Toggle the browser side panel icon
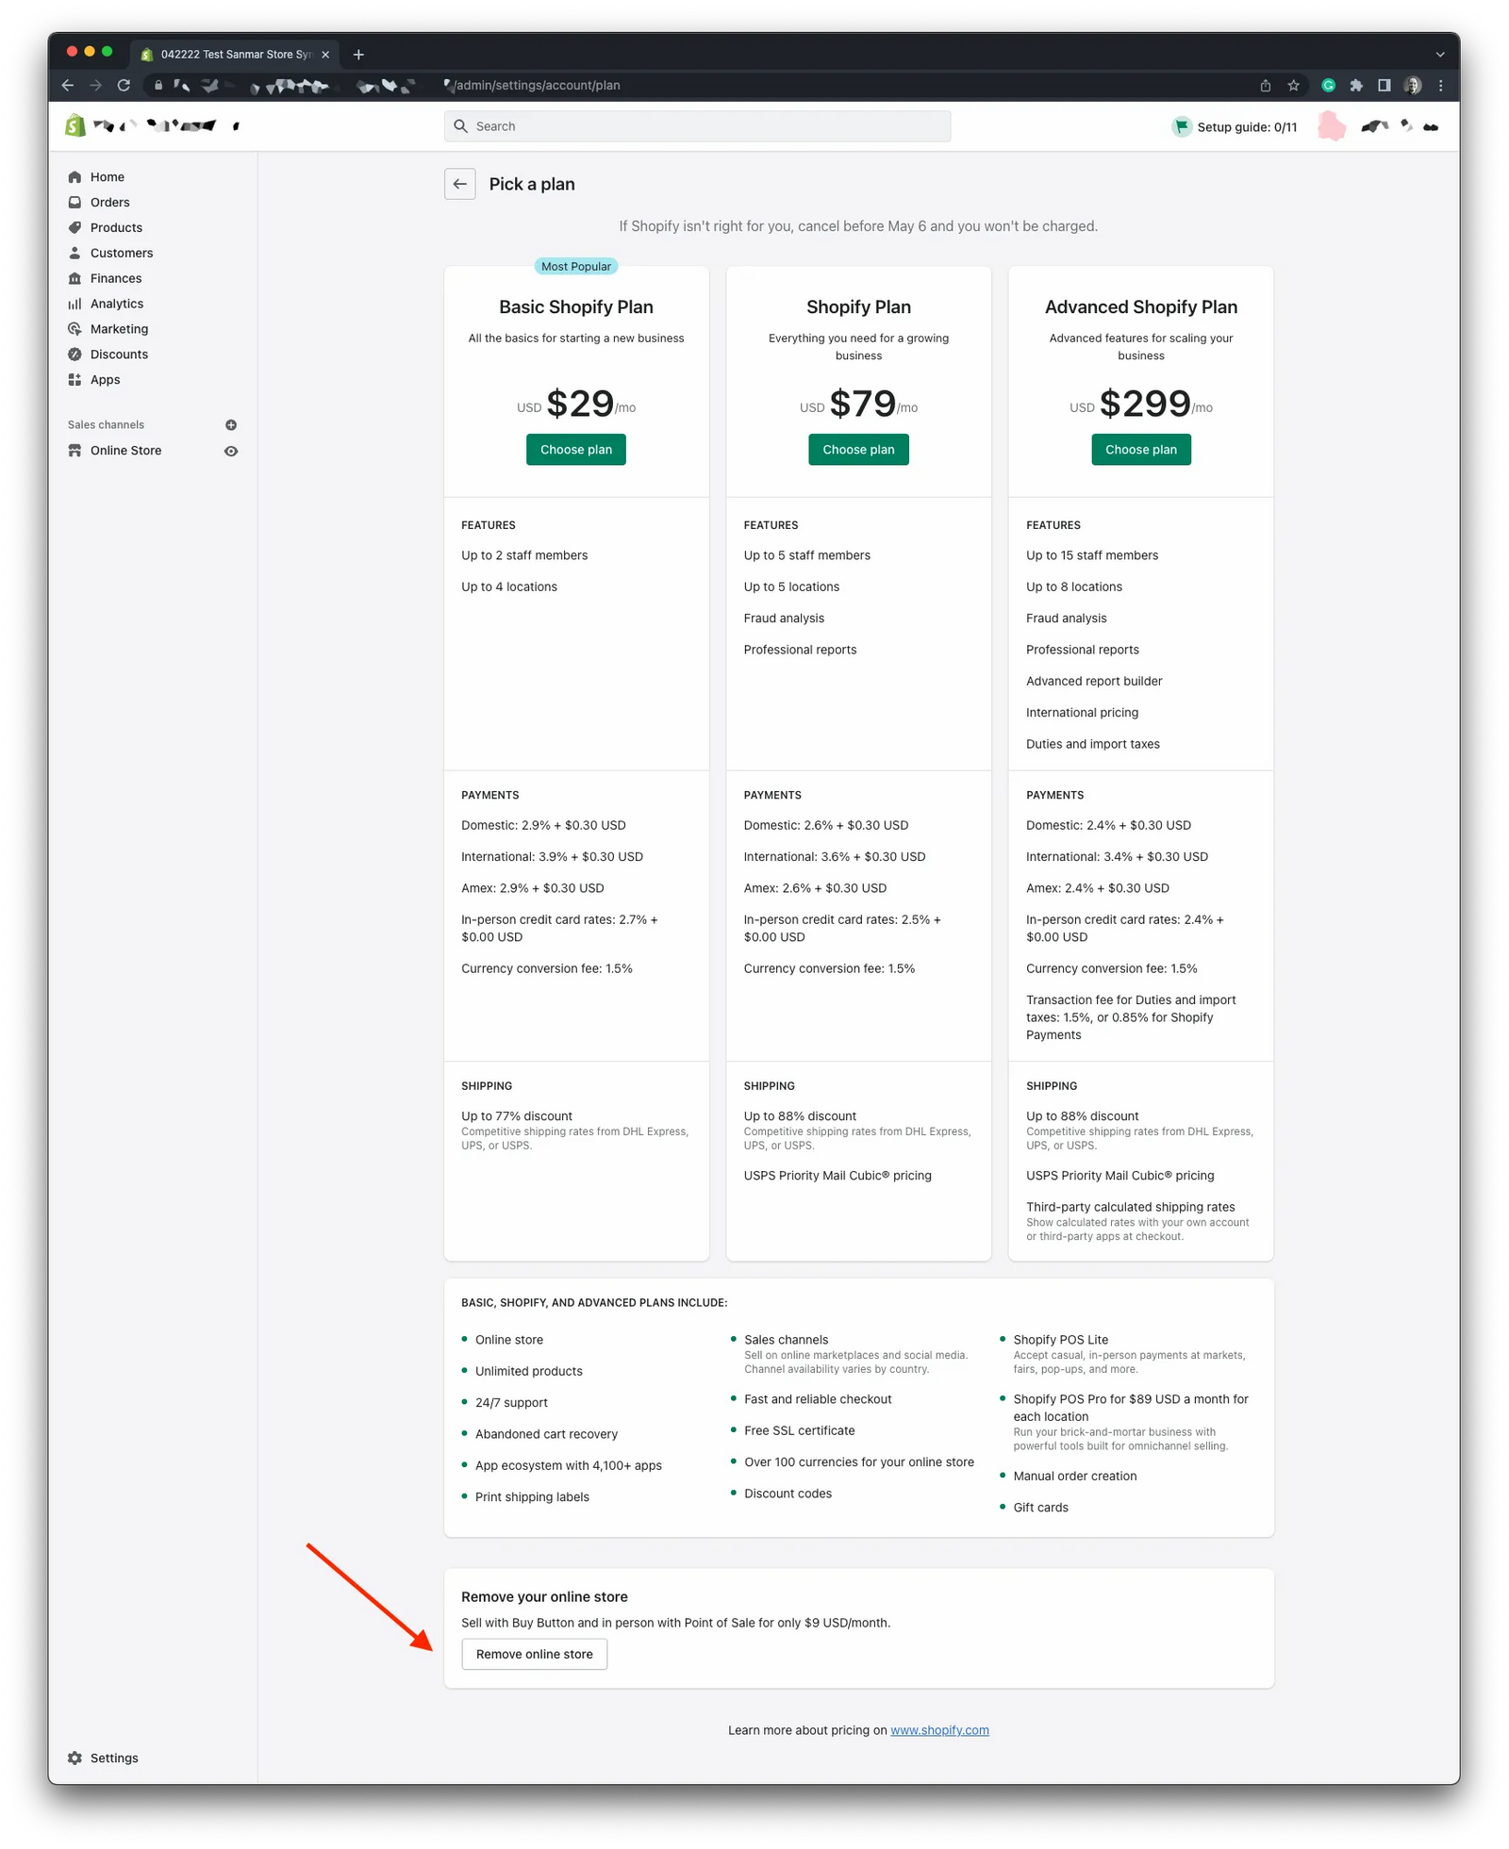 1384,85
